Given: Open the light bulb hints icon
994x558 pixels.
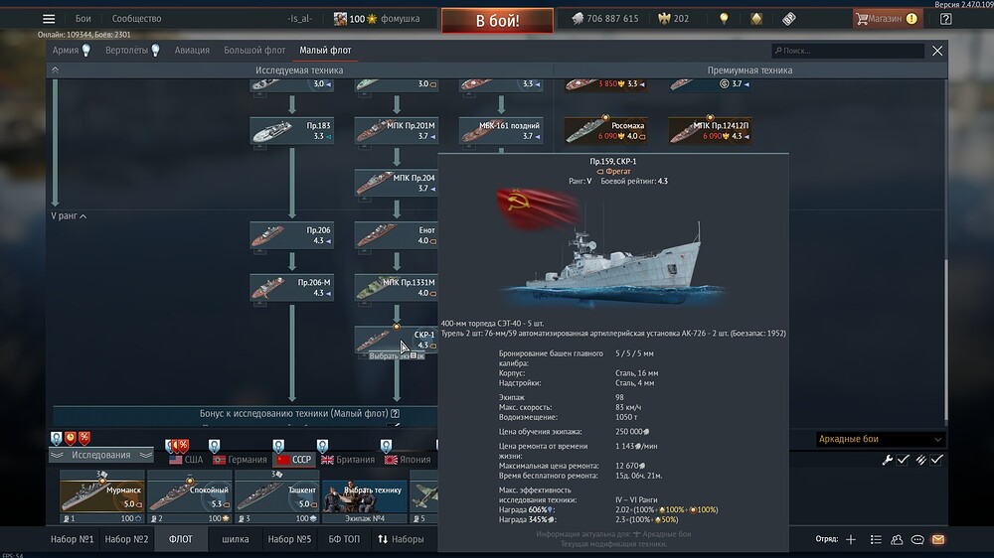Looking at the screenshot, I should coord(724,18).
